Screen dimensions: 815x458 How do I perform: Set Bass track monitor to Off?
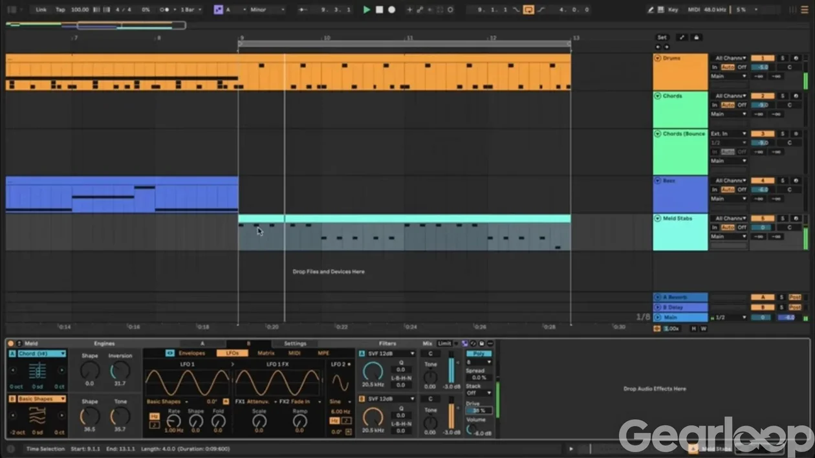742,190
